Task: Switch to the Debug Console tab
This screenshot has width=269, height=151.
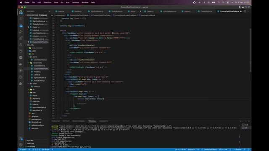Action: point(79,121)
